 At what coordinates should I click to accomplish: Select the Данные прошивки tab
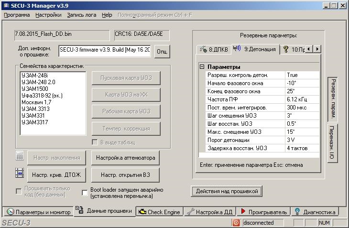104,211
